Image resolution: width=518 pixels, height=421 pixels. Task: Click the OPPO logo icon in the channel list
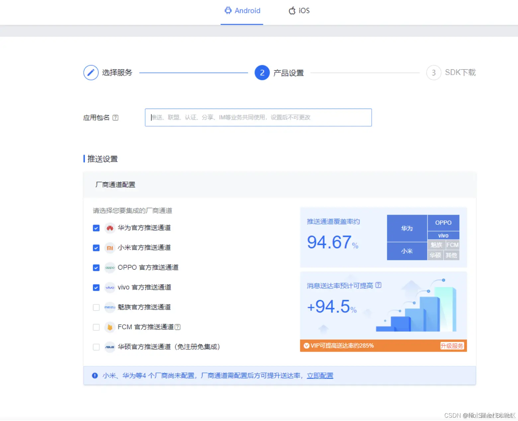pos(110,268)
